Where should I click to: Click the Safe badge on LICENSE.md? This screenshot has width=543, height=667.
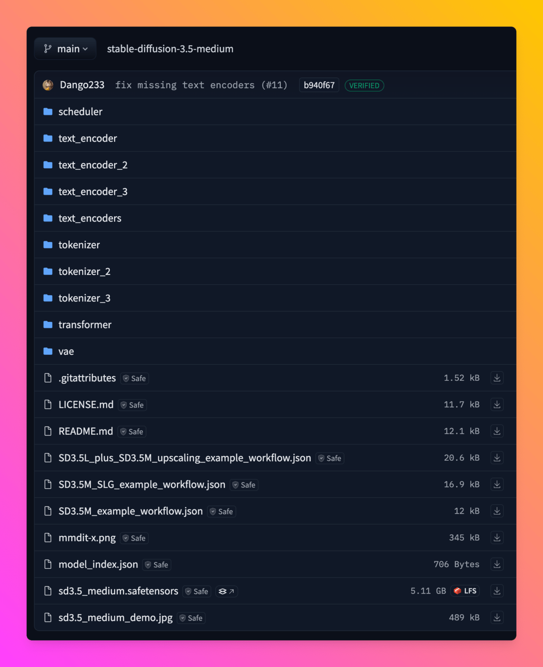(132, 405)
